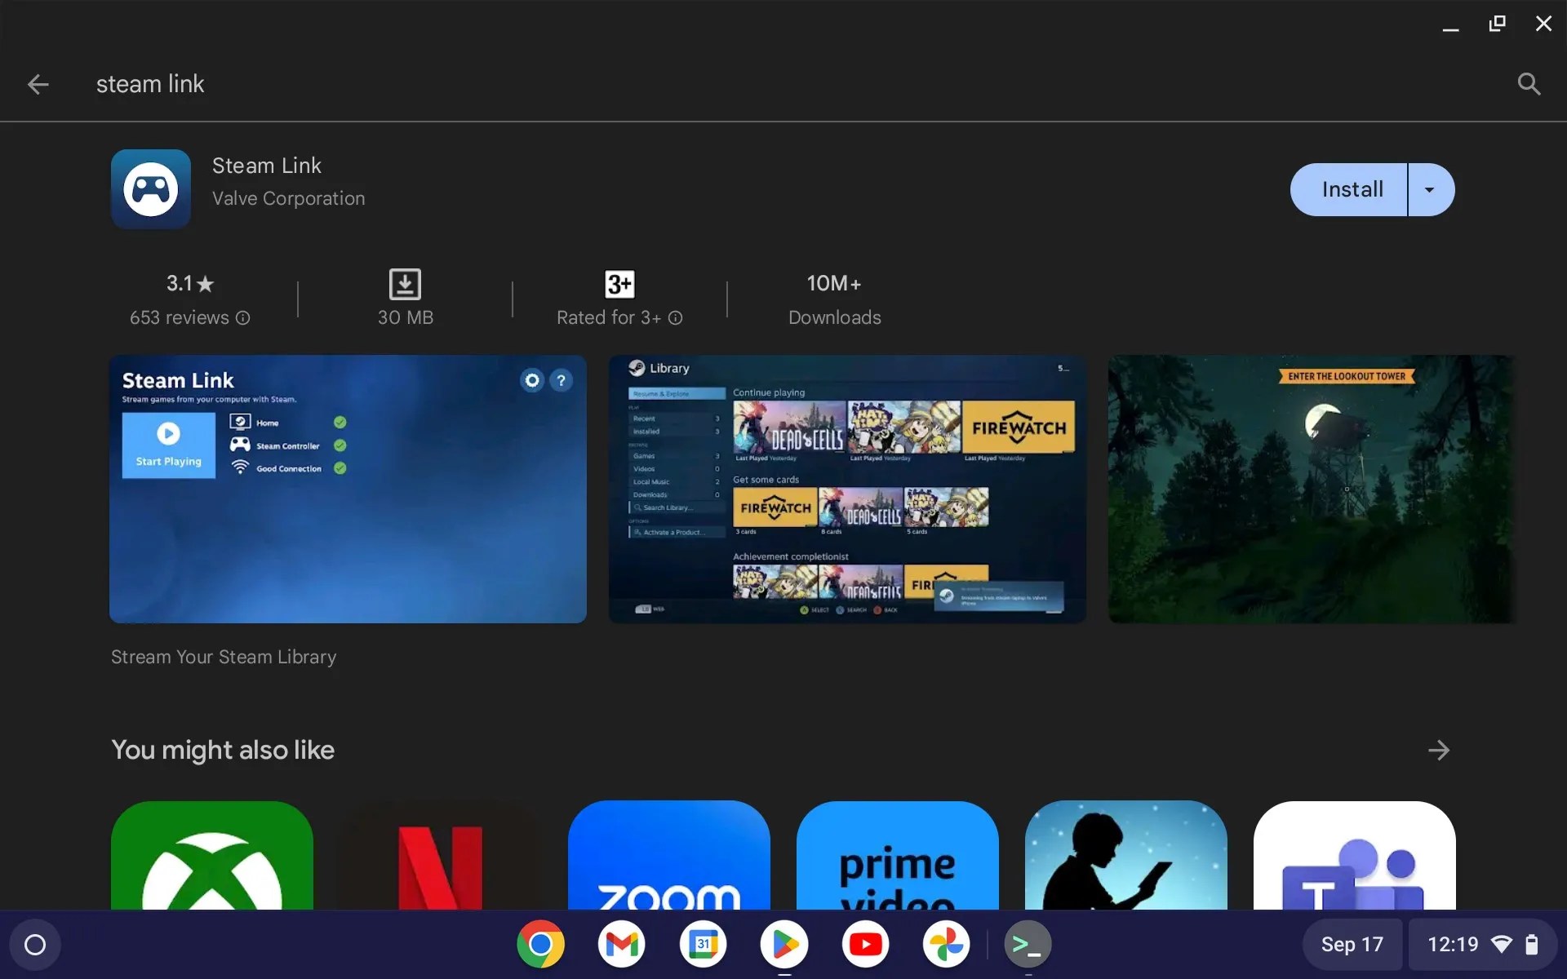Screen dimensions: 1567x979
Task: Launch Google Photos from the shelf
Action: (947, 944)
